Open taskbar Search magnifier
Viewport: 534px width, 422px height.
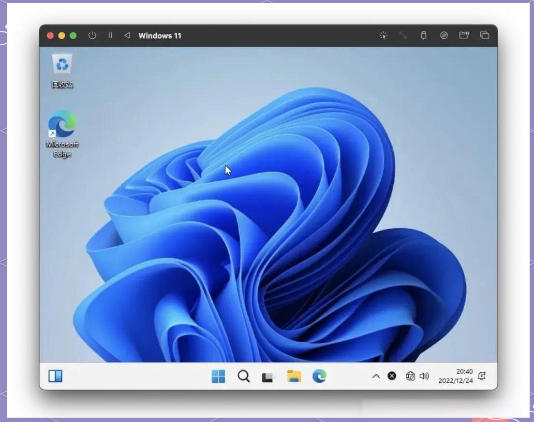pyautogui.click(x=243, y=377)
